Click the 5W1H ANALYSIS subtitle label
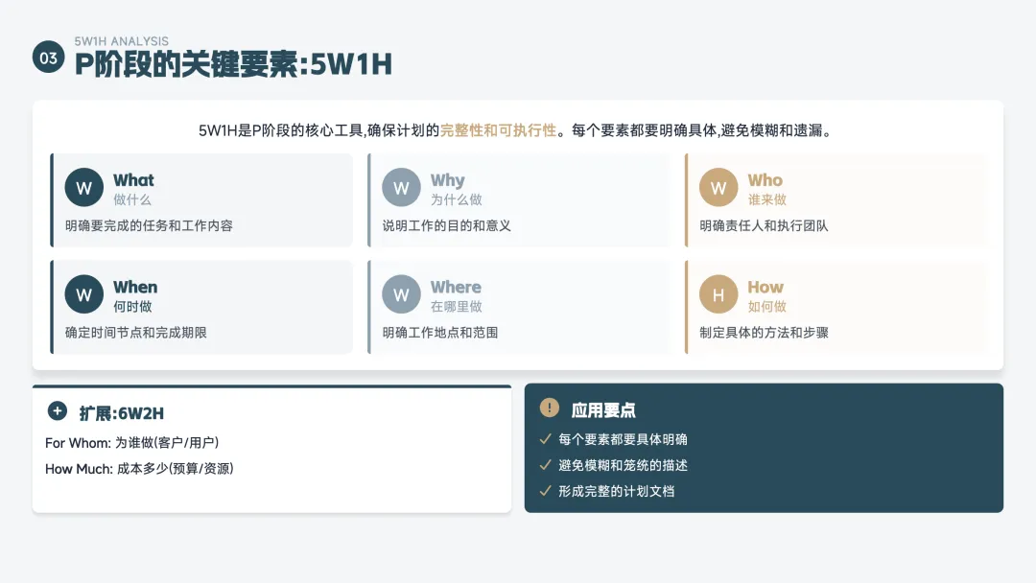The height and width of the screenshot is (583, 1036). coord(121,41)
